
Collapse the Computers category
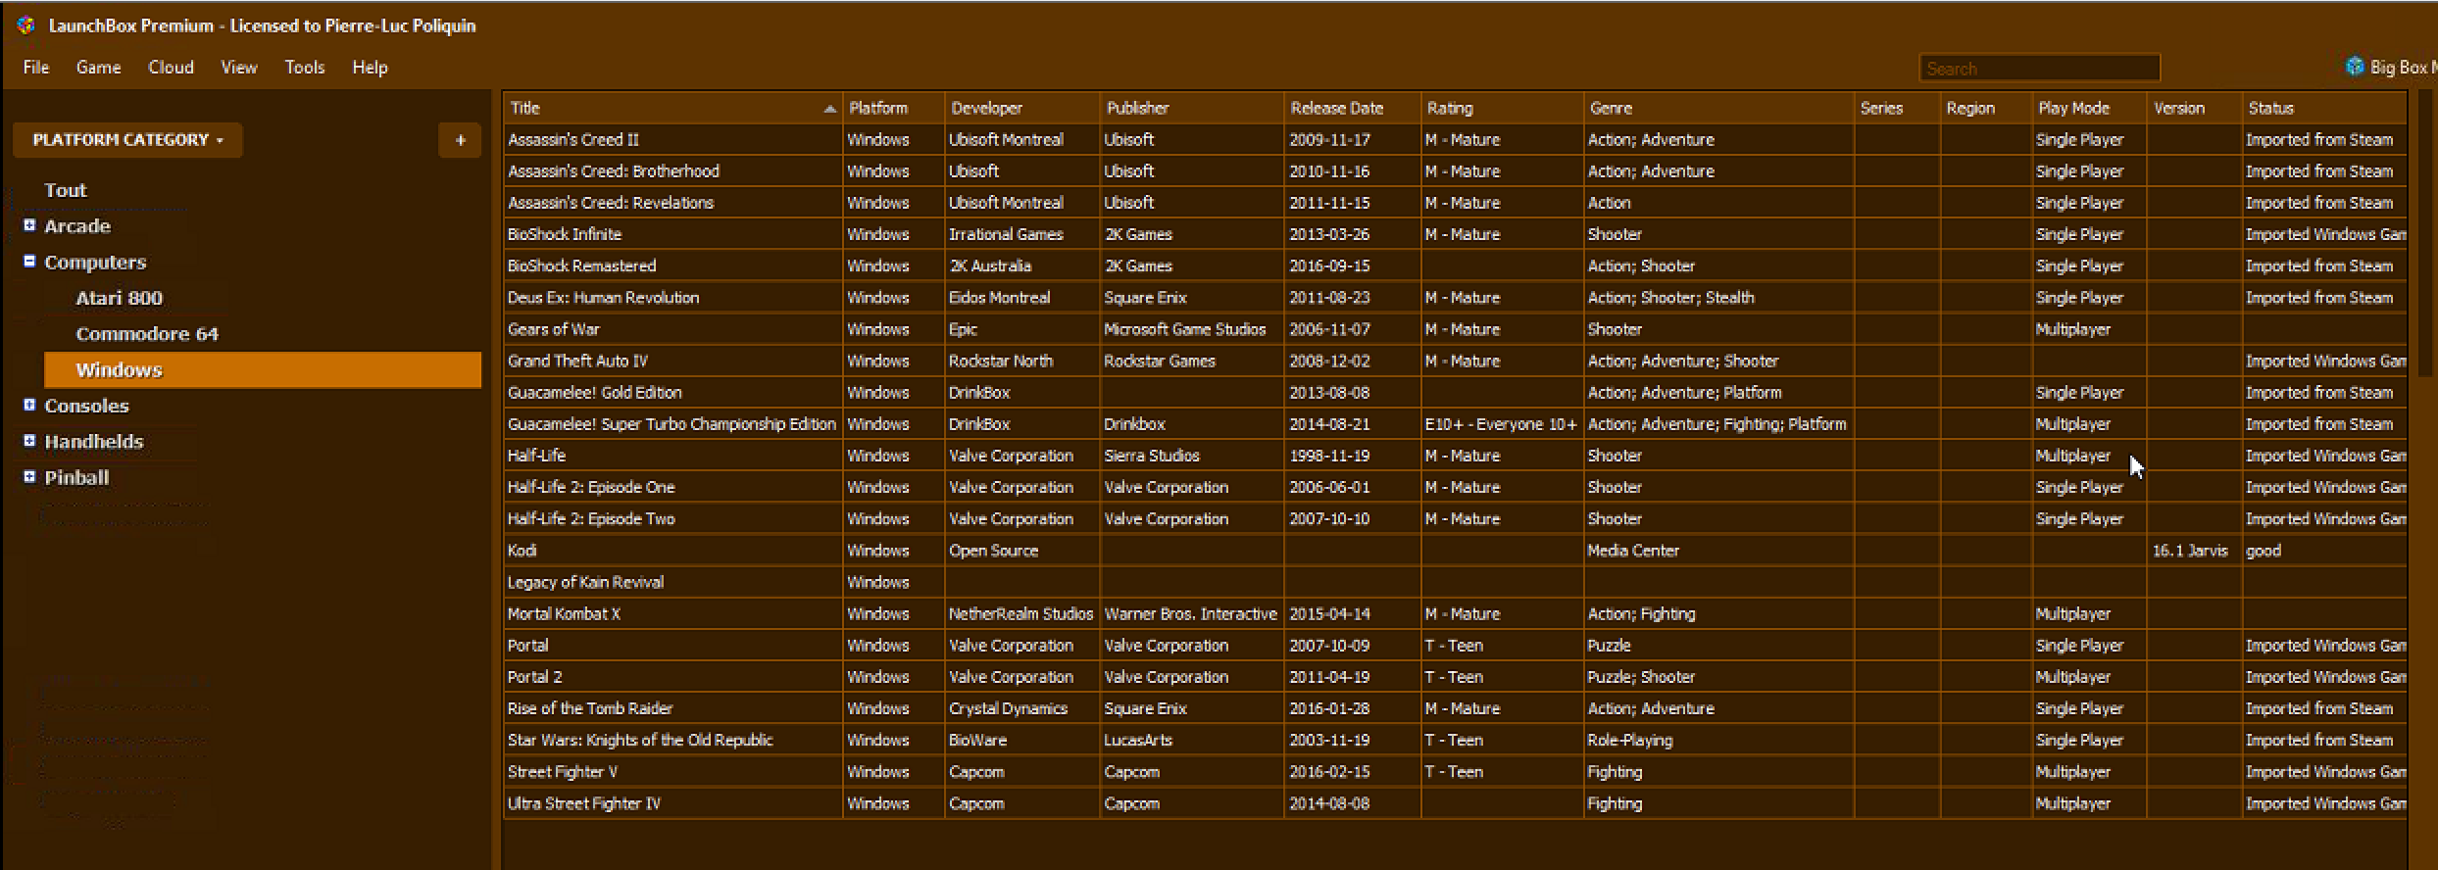tap(29, 262)
